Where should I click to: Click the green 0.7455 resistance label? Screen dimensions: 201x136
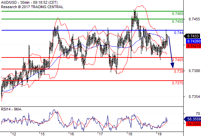tap(177, 21)
